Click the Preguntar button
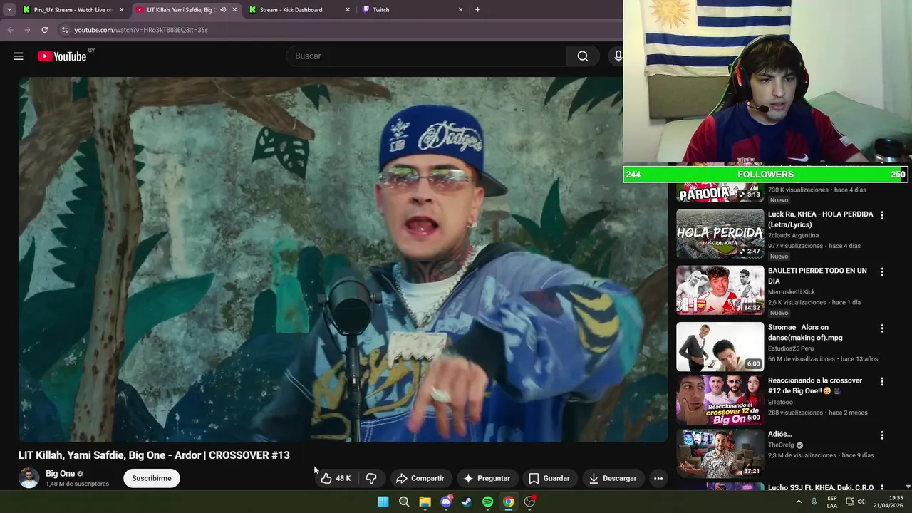 click(487, 478)
